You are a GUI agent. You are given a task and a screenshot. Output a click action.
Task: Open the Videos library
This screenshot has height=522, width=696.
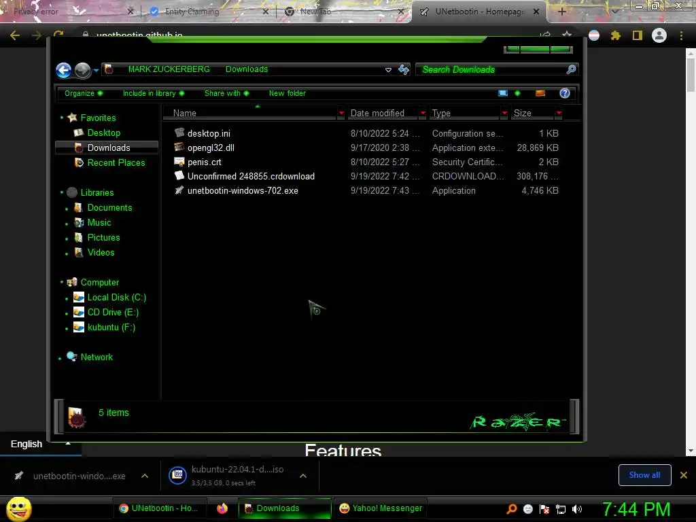tap(101, 252)
